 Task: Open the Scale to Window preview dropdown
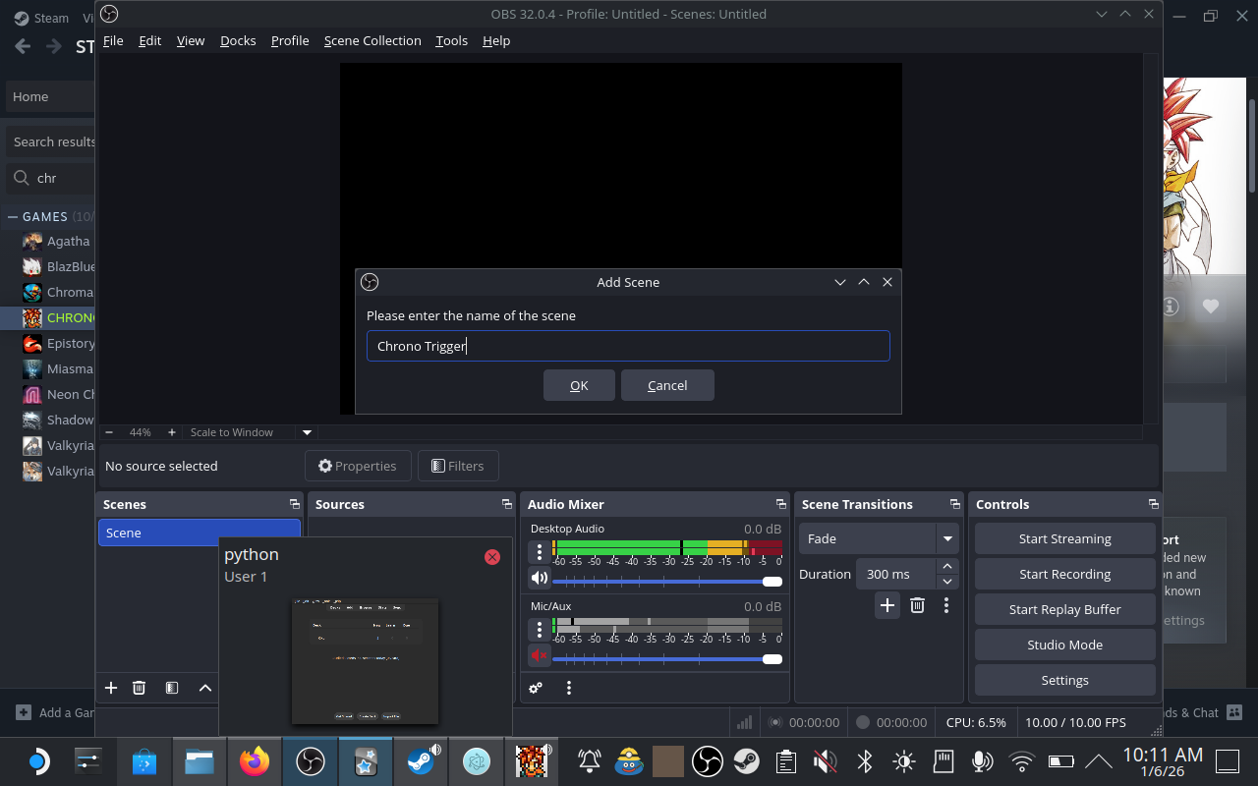pyautogui.click(x=306, y=431)
